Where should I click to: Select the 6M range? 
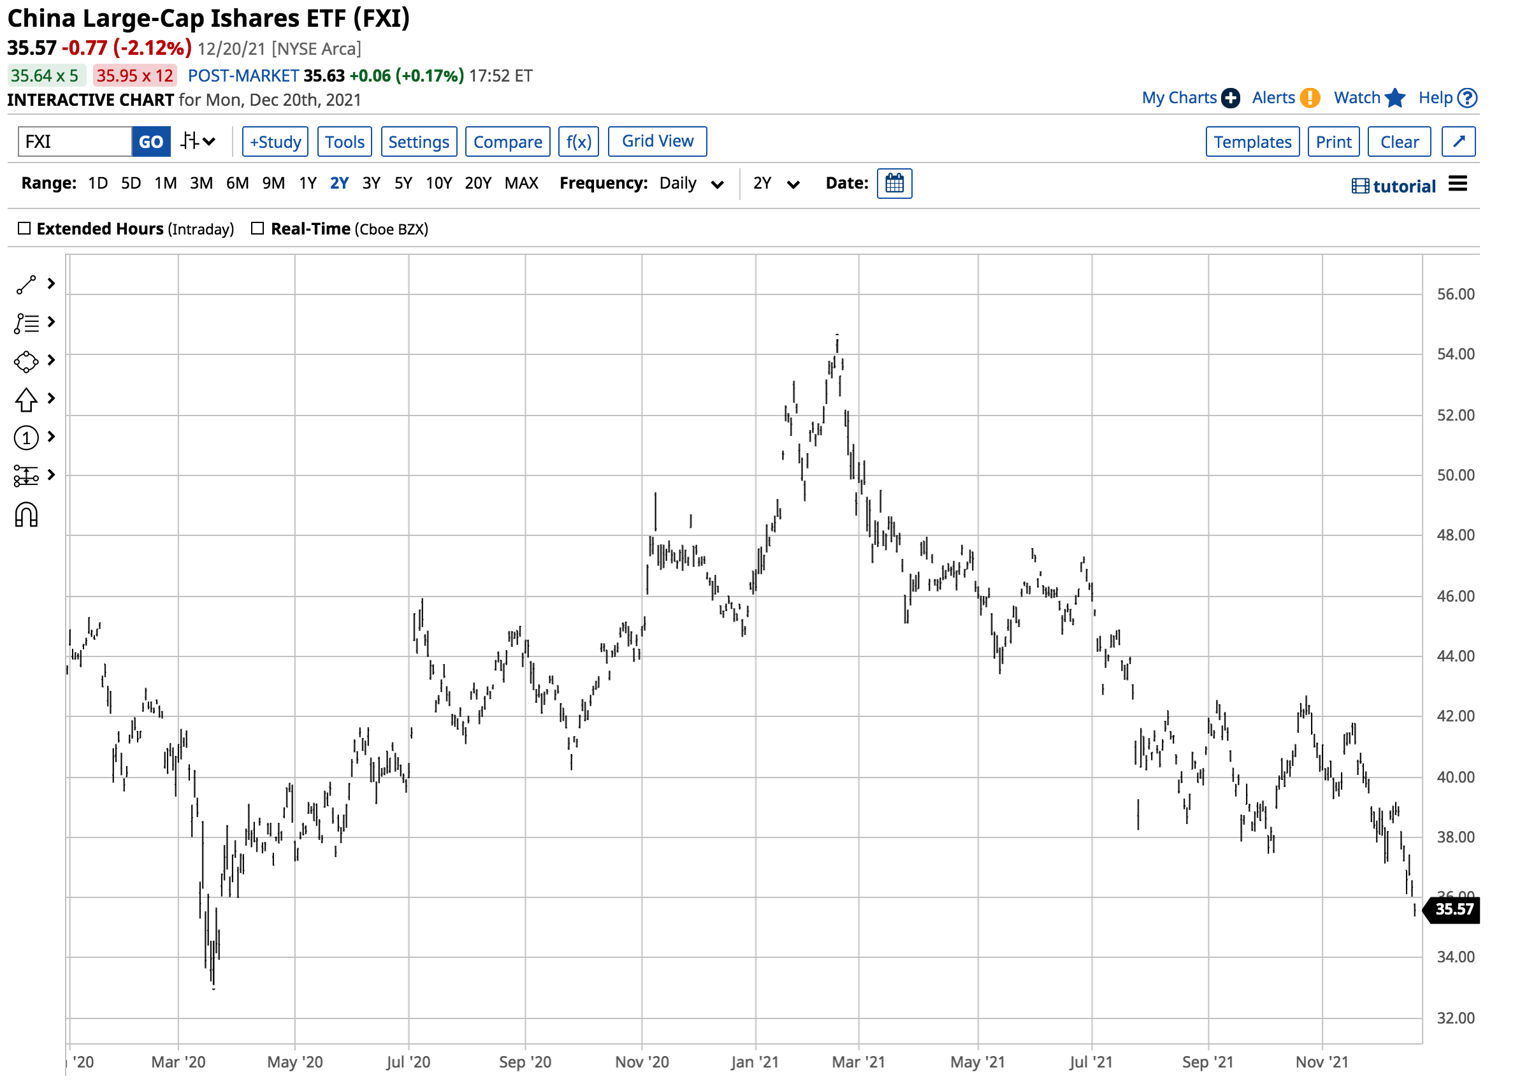click(x=238, y=183)
